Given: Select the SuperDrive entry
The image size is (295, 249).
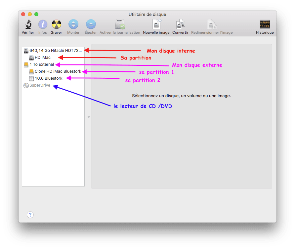Looking at the screenshot, I should 53,85.
